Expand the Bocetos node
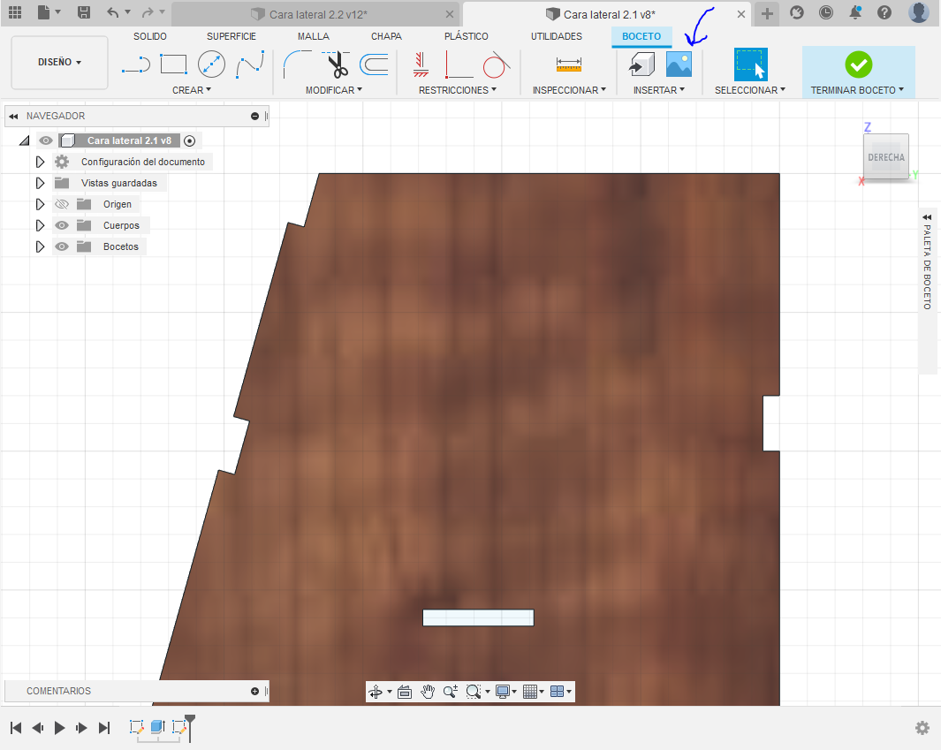The image size is (941, 750). pyautogui.click(x=40, y=246)
